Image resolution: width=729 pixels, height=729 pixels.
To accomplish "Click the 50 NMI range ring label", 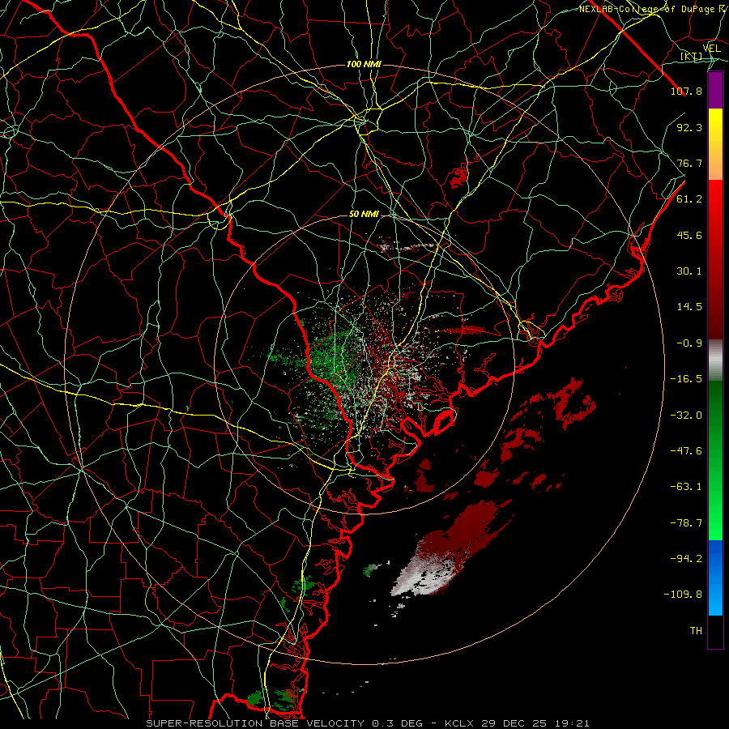I will click(x=364, y=215).
